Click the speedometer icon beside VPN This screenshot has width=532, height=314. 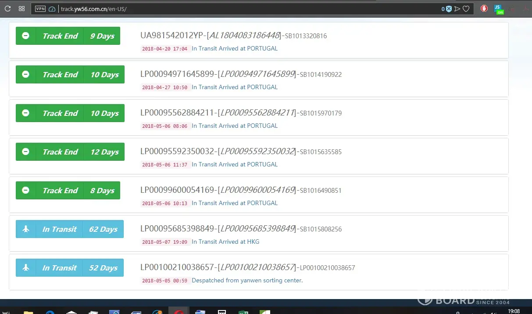[x=52, y=9]
